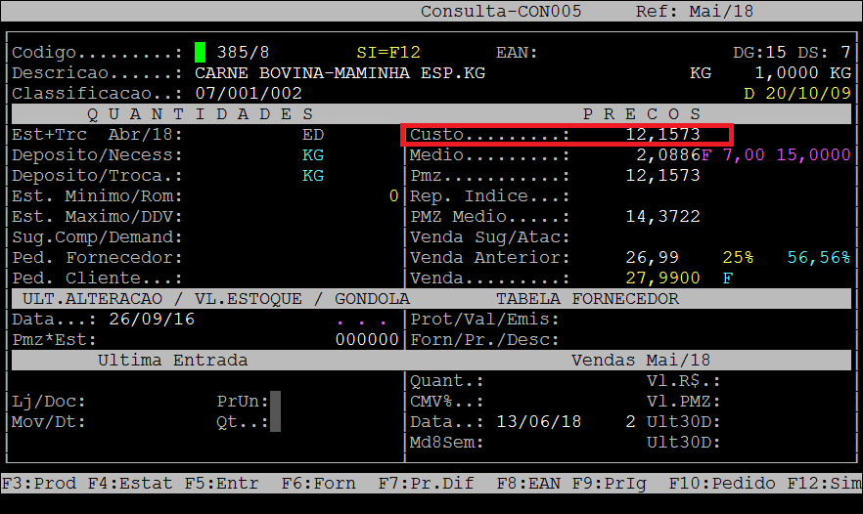The image size is (863, 514).
Task: Select the Custo value 12,1573
Action: [662, 135]
